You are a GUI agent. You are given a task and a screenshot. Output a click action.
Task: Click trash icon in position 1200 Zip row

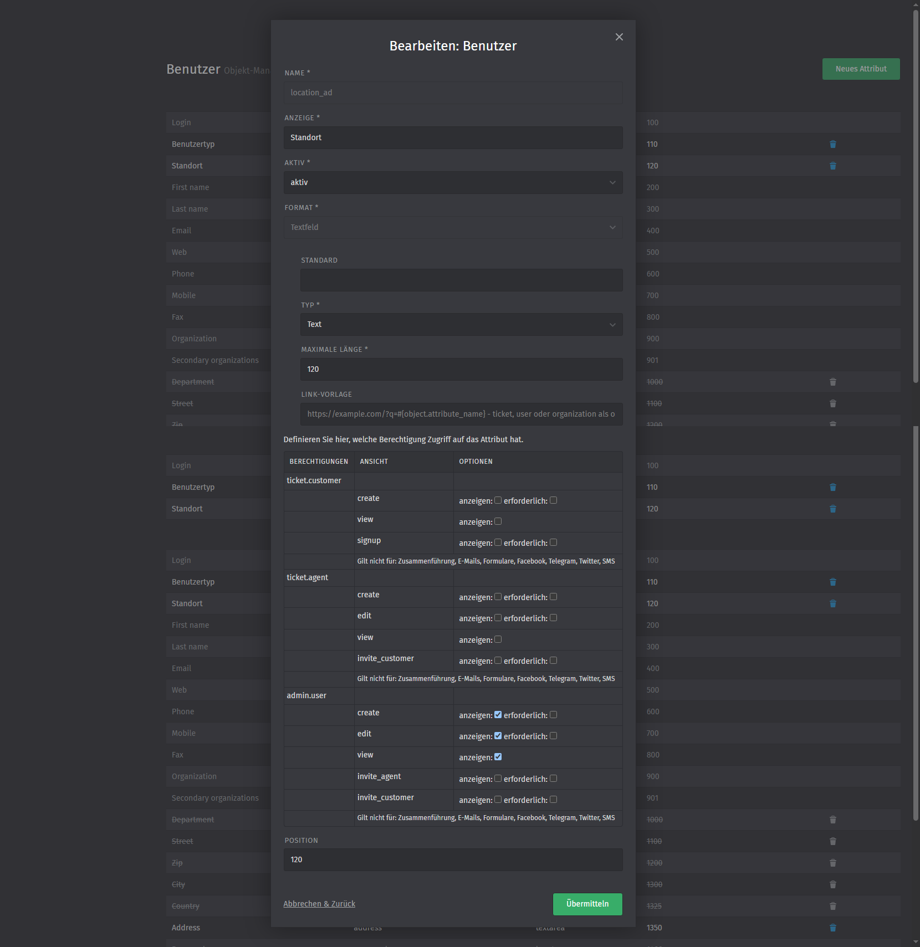point(832,863)
